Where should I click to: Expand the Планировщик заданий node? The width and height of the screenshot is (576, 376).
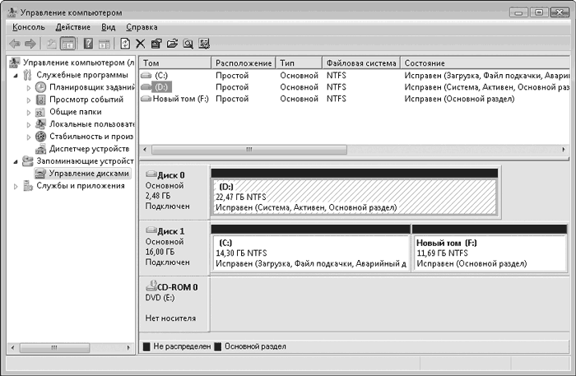[29, 87]
